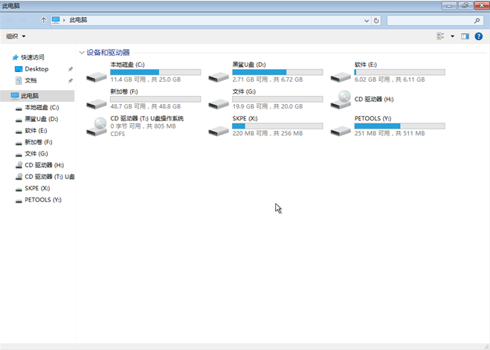Screen dimensions: 490x350
Task: Click the up arrow navigation button
Action: point(43,21)
